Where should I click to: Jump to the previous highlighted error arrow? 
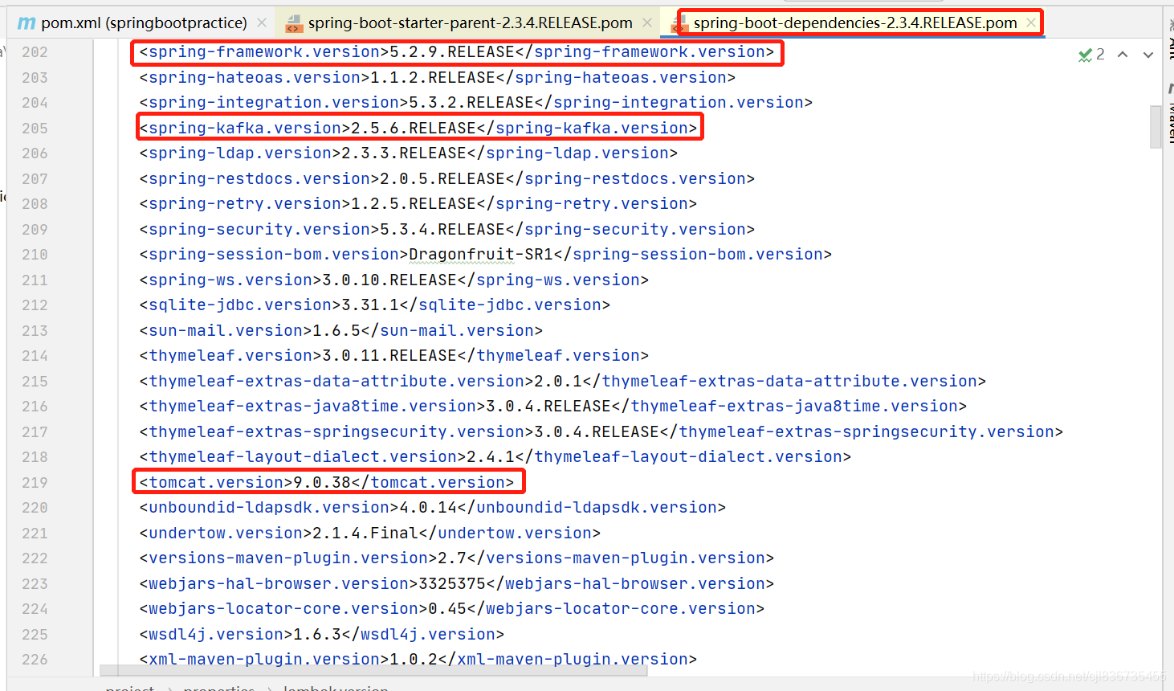1123,54
